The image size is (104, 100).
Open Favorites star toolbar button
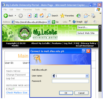point(67,16)
